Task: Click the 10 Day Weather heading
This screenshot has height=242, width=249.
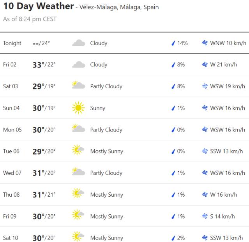Action: pyautogui.click(x=39, y=6)
